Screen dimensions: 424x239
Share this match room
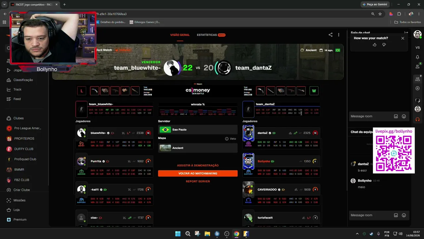[330, 35]
